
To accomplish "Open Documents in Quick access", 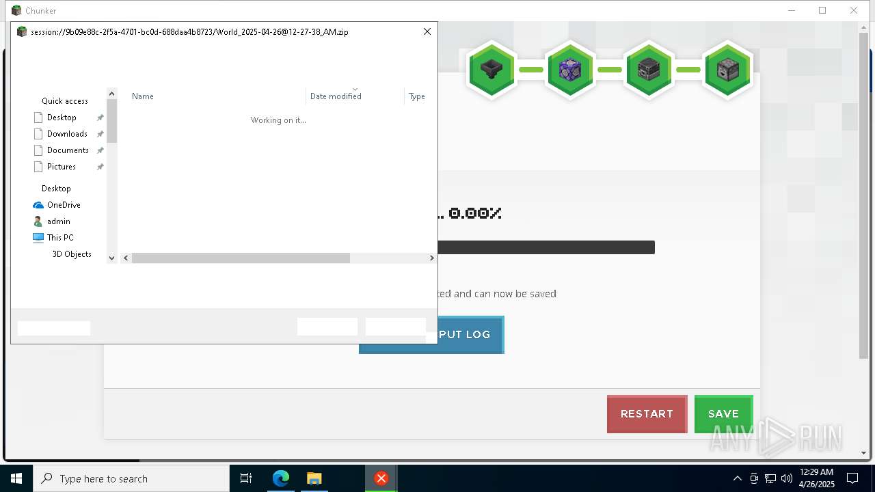I will [x=68, y=150].
